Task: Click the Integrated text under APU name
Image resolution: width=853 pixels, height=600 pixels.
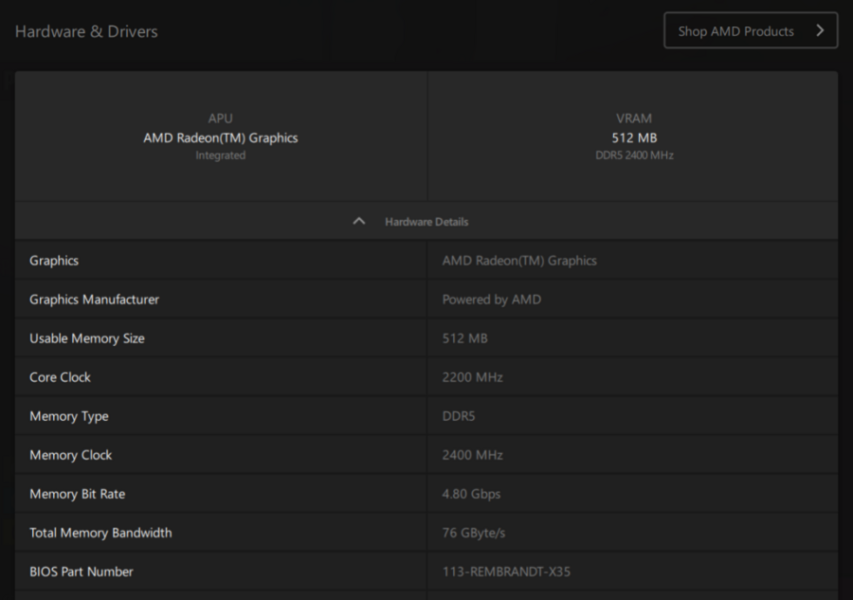Action: tap(220, 155)
